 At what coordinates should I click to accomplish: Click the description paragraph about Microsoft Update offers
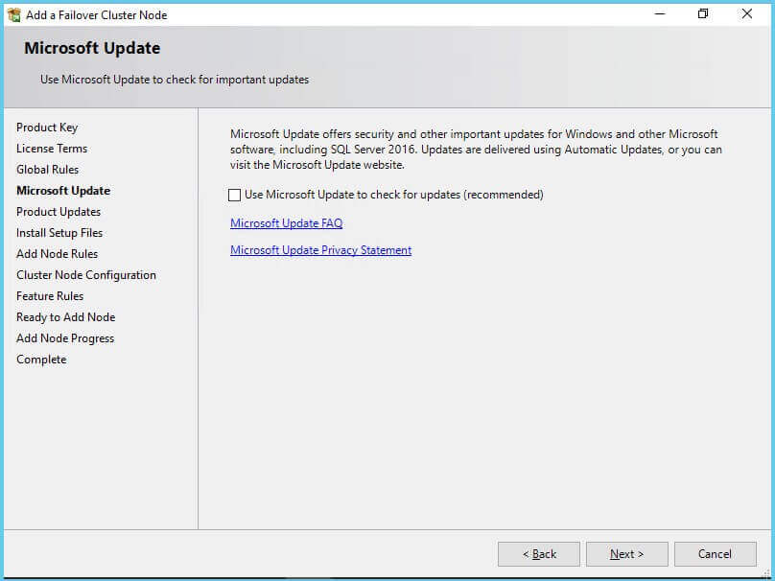[x=476, y=150]
